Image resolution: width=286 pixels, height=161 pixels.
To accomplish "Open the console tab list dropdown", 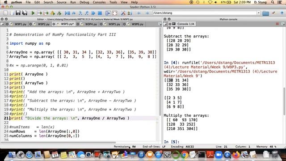I will [x=165, y=24].
